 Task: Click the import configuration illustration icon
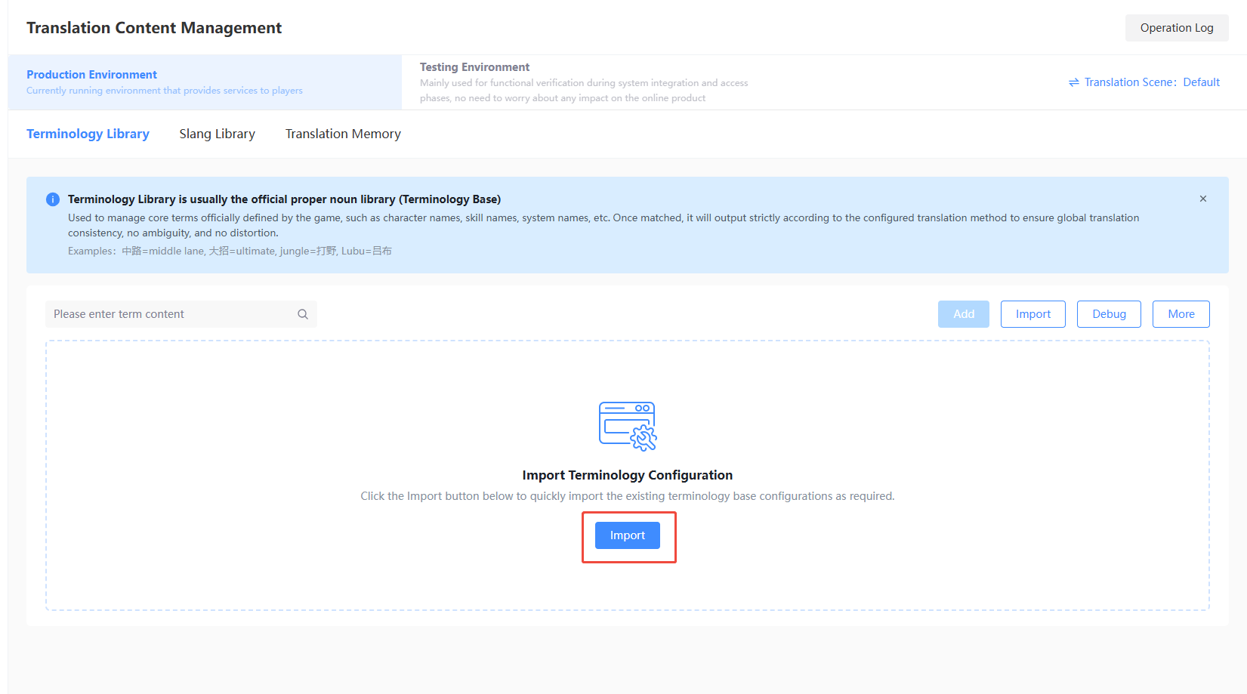[628, 426]
